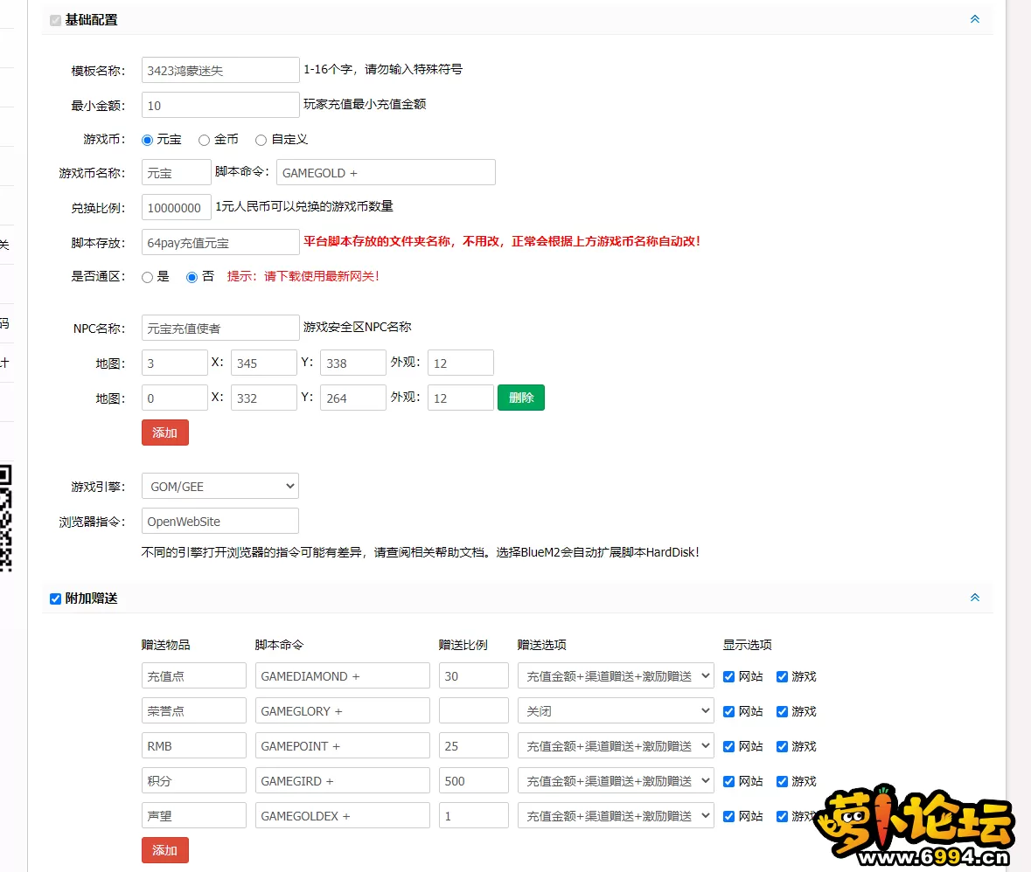This screenshot has width=1031, height=872.
Task: Click 外观 field in second map row
Action: coord(460,398)
